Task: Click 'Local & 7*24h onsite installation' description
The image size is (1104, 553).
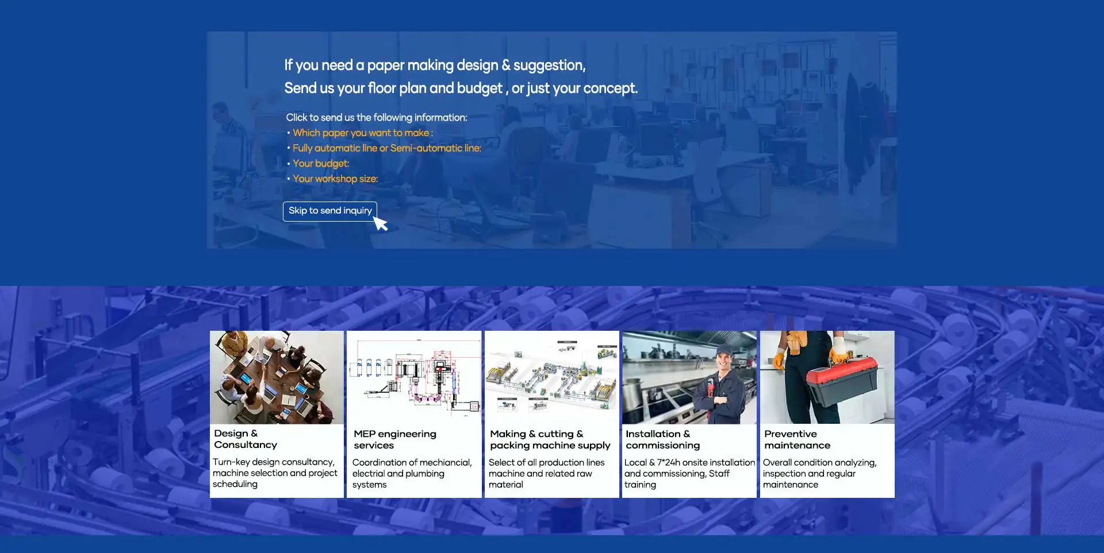Action: tap(689, 474)
